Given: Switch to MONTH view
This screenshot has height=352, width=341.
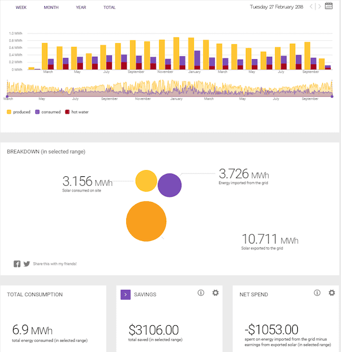Looking at the screenshot, I should (x=51, y=7).
